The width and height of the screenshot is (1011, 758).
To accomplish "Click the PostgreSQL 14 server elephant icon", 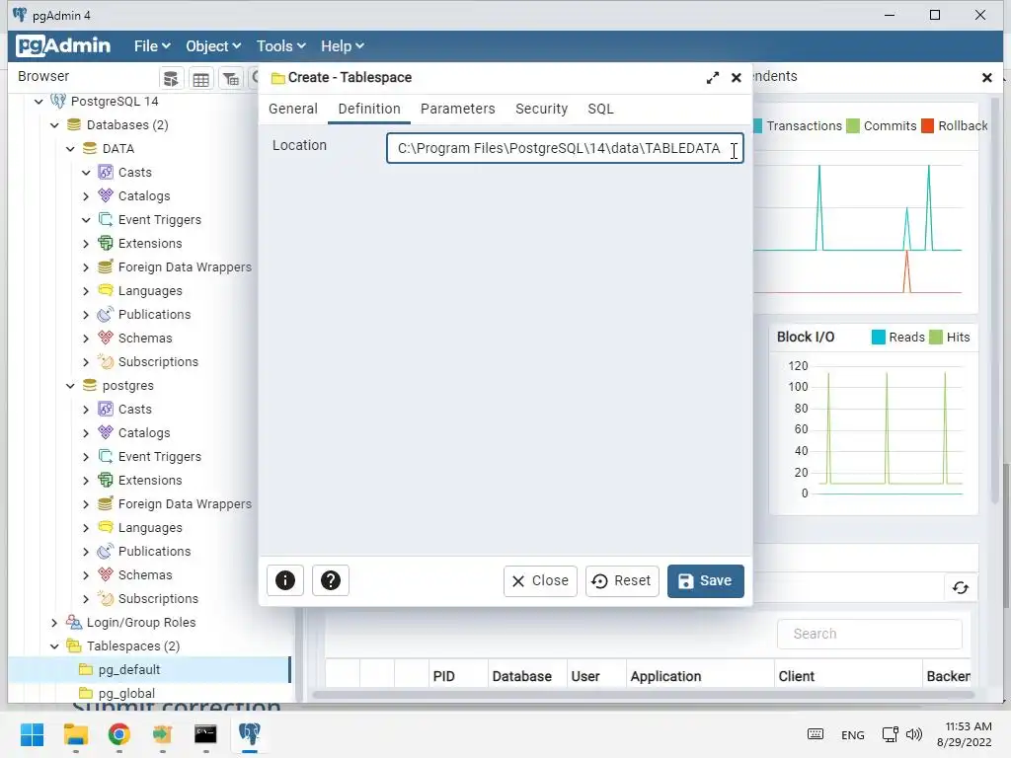I will (58, 102).
